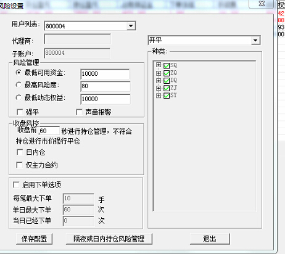This screenshot has height=254, width=285.
Task: Enable the 声音报警 checkbox
Action: click(x=79, y=112)
